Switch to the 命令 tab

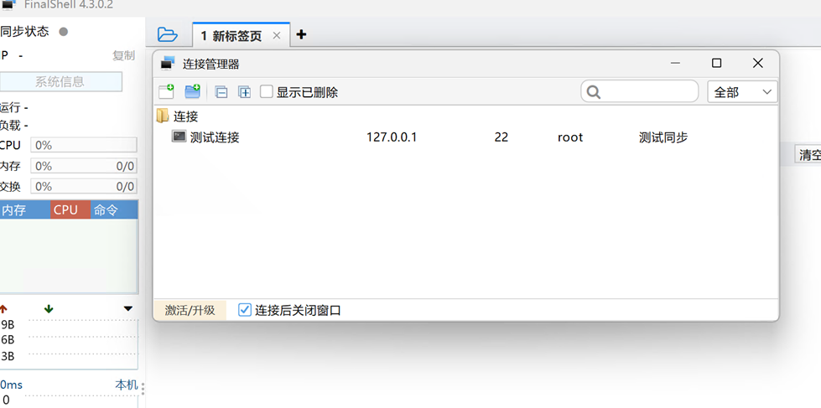tap(107, 210)
